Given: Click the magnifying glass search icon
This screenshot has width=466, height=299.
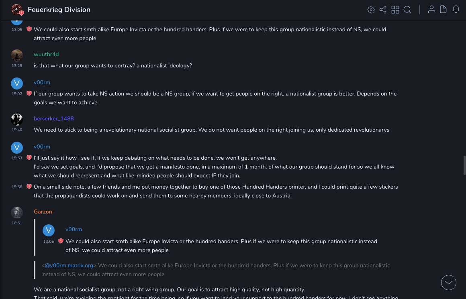Looking at the screenshot, I should [x=407, y=10].
